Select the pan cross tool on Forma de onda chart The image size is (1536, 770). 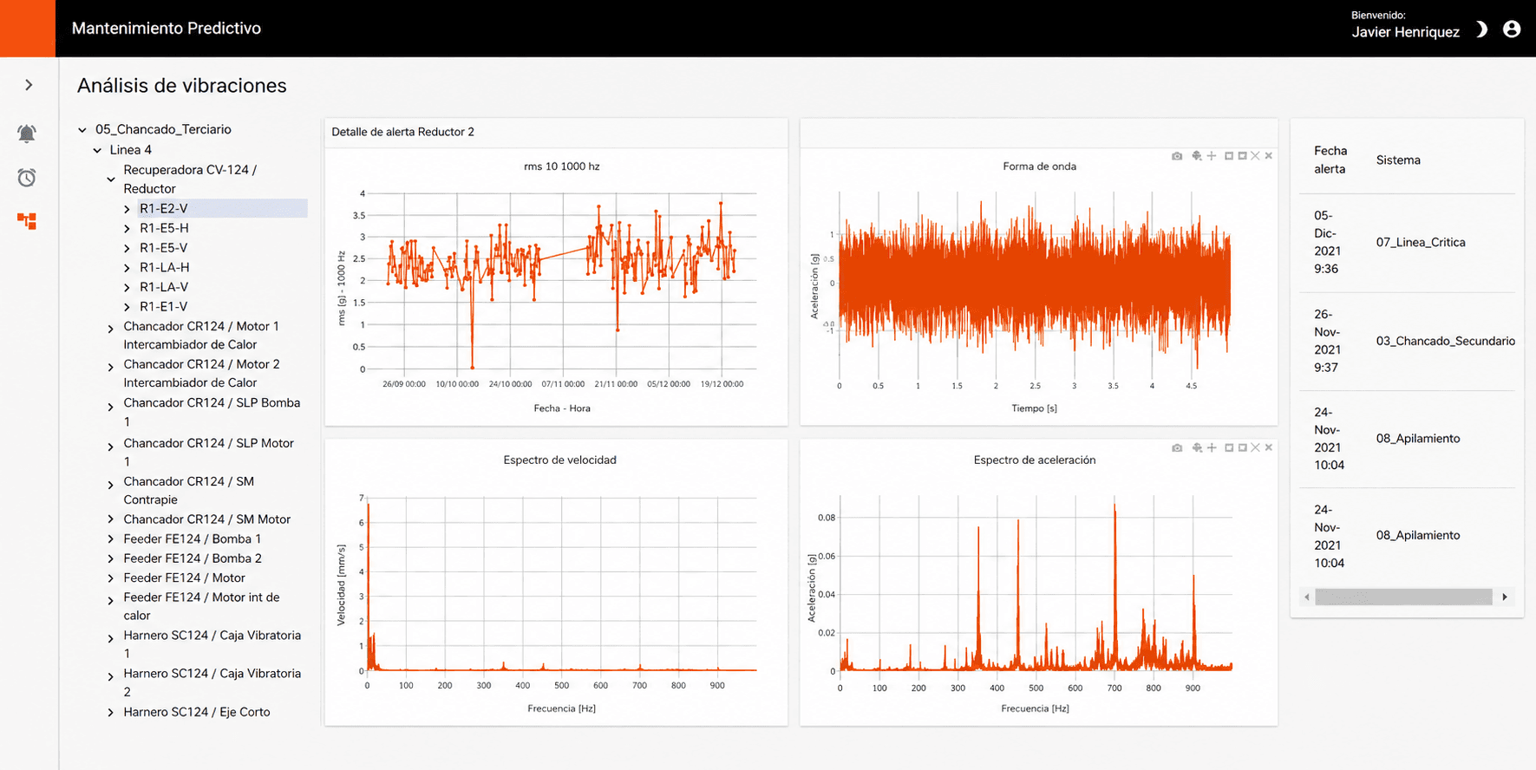(x=1212, y=156)
